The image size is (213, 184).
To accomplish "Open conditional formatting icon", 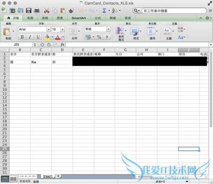I will (x=120, y=31).
